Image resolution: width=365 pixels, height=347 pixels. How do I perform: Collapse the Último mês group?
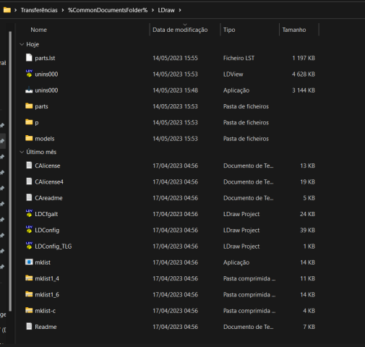tap(22, 152)
